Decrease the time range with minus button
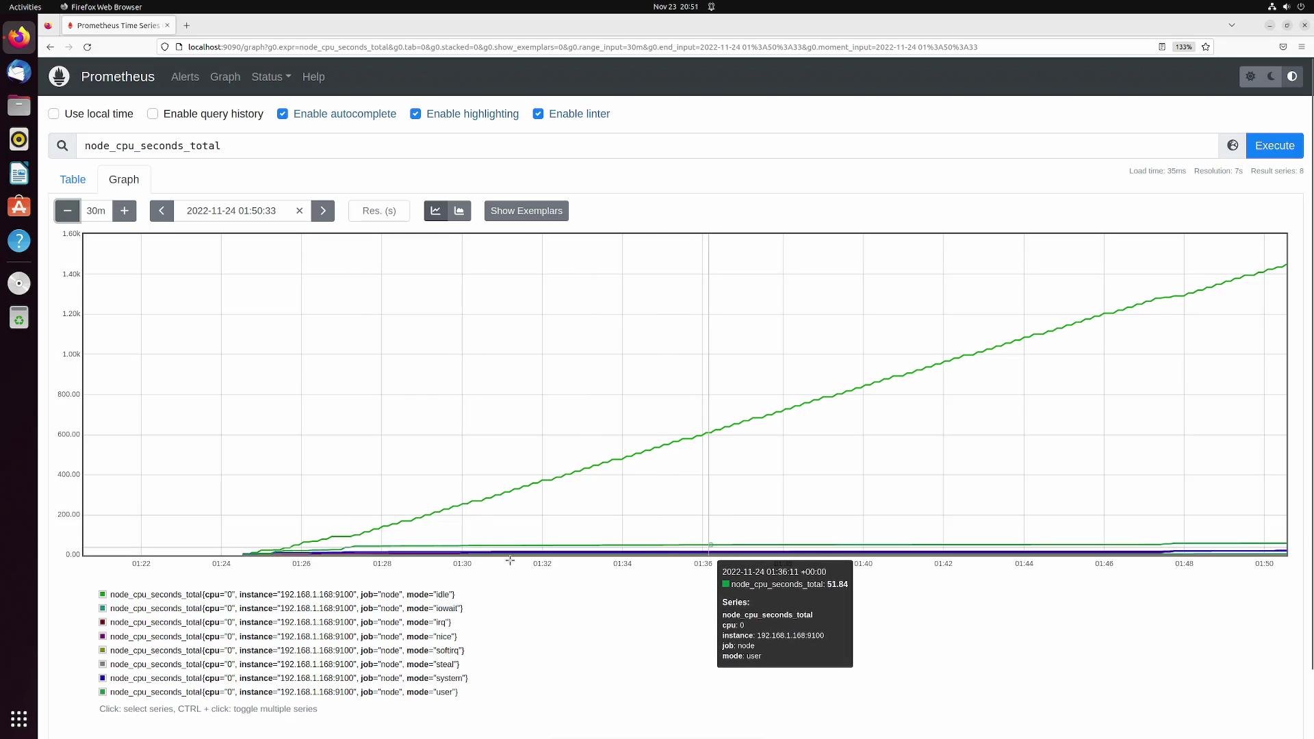 [x=67, y=211]
